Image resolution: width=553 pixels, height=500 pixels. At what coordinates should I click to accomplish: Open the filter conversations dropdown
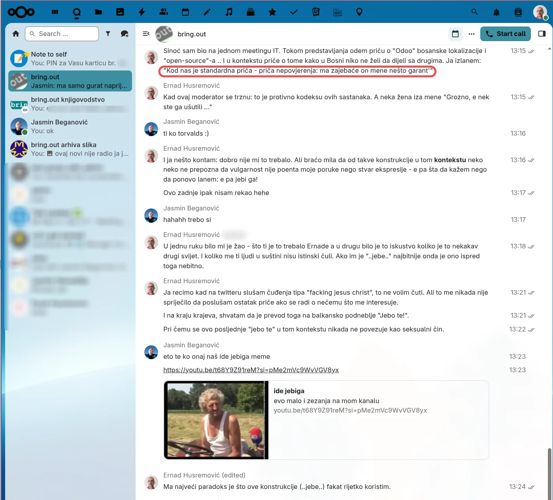point(108,34)
